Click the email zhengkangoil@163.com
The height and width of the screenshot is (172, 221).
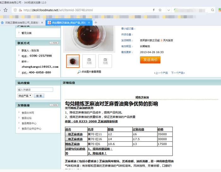click(40, 67)
